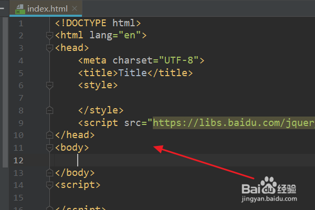Screen dimensions: 315x210
Task: Click the opening style tag
Action: [98, 85]
